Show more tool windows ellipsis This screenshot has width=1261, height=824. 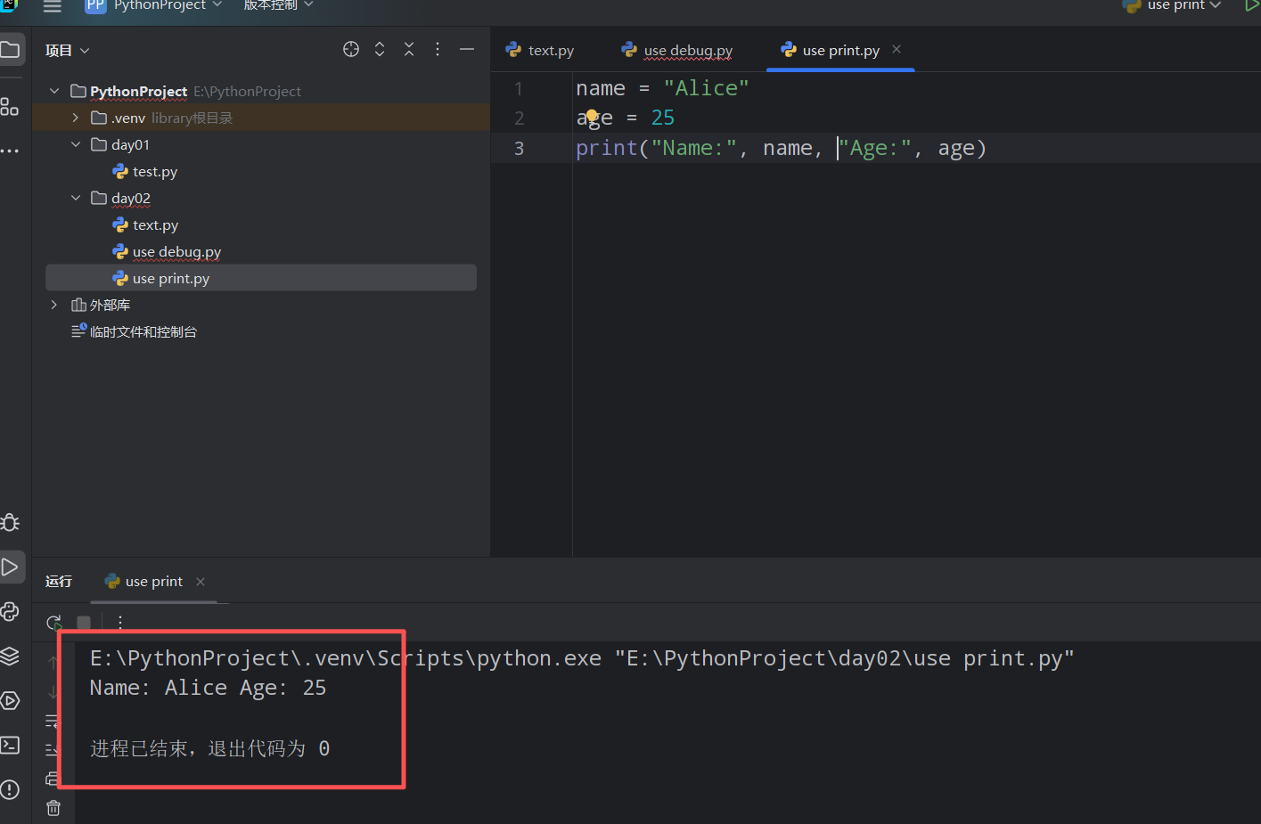[10, 151]
